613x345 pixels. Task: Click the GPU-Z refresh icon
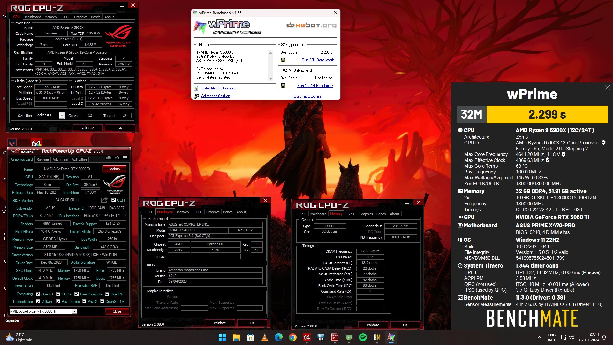117,158
